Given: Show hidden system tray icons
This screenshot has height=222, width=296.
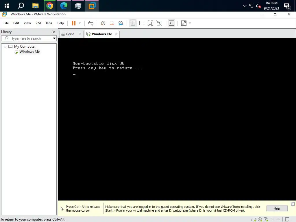Looking at the screenshot, I should (x=245, y=6).
